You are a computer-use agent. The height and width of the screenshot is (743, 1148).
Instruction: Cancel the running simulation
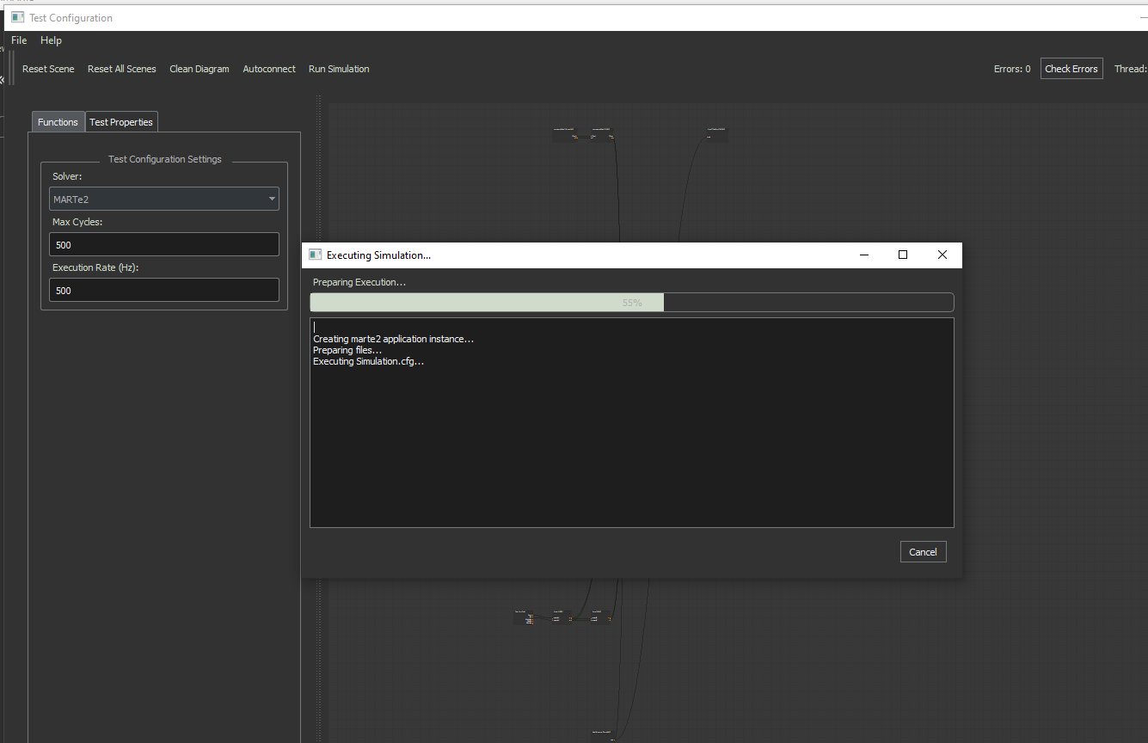(x=923, y=552)
